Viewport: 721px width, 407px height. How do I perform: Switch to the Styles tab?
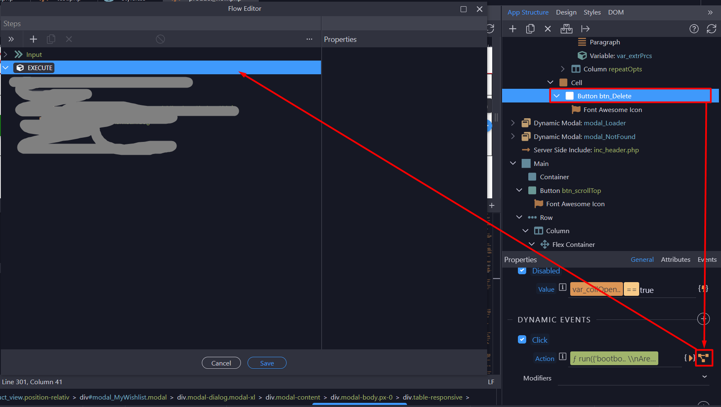point(592,12)
